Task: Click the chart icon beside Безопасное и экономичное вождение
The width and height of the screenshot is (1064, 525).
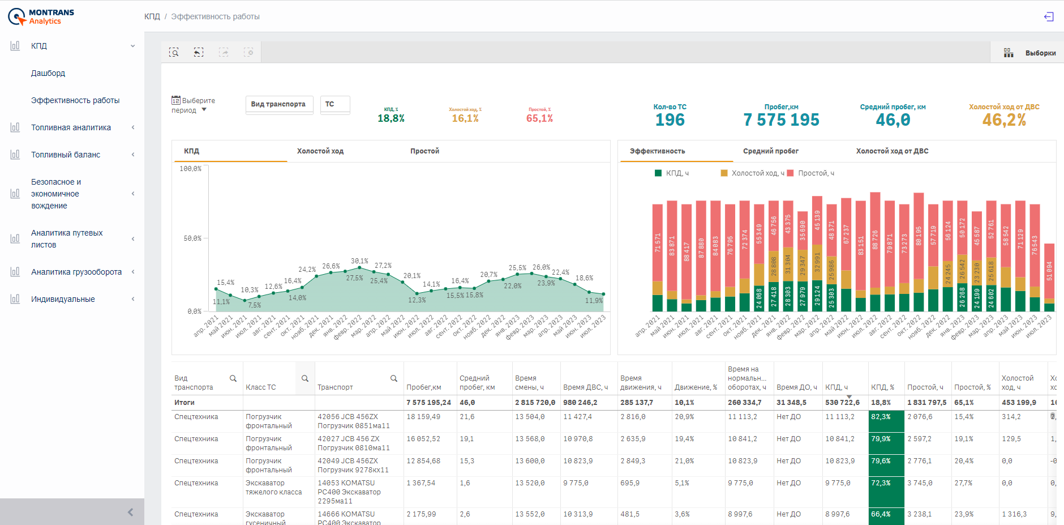Action: (x=15, y=194)
